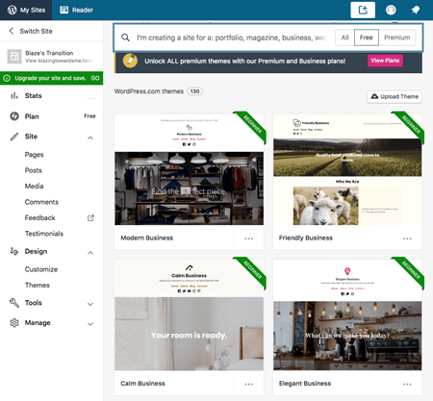Screen dimensions: 433x401
Task: Click the Upload Theme button
Action: coord(395,96)
